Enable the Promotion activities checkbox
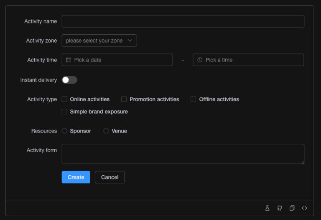Image resolution: width=321 pixels, height=220 pixels. [124, 99]
